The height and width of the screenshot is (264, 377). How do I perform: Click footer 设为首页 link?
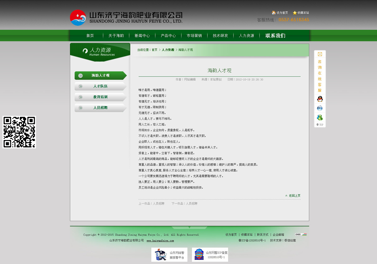(x=231, y=235)
